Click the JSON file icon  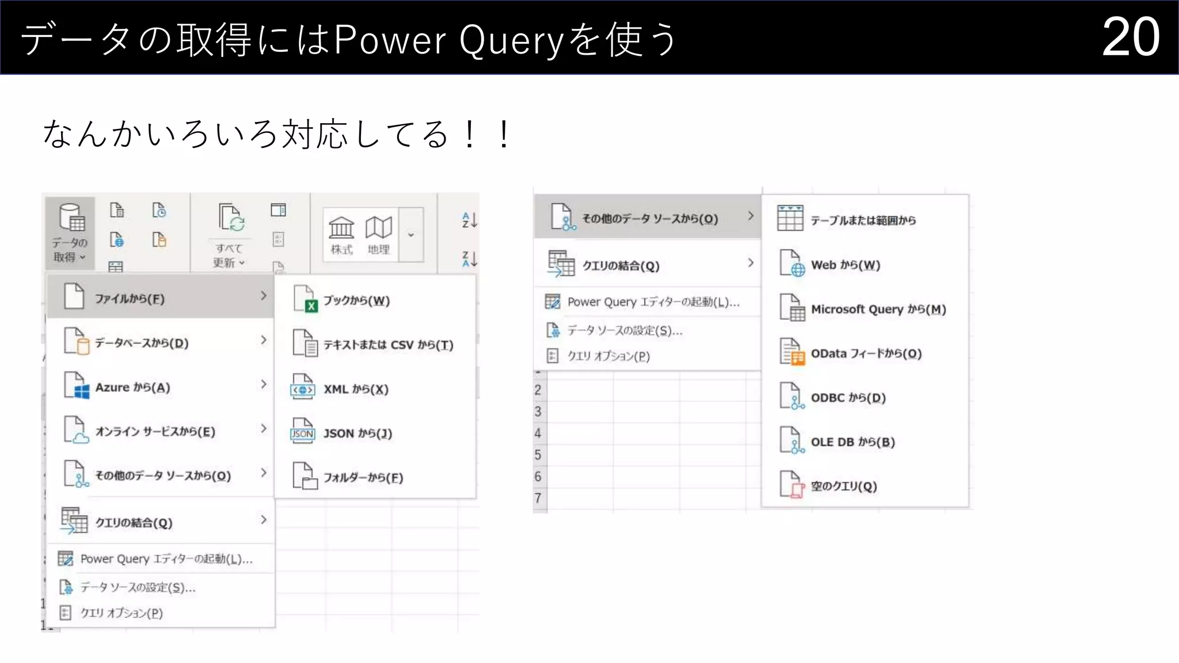pyautogui.click(x=303, y=432)
